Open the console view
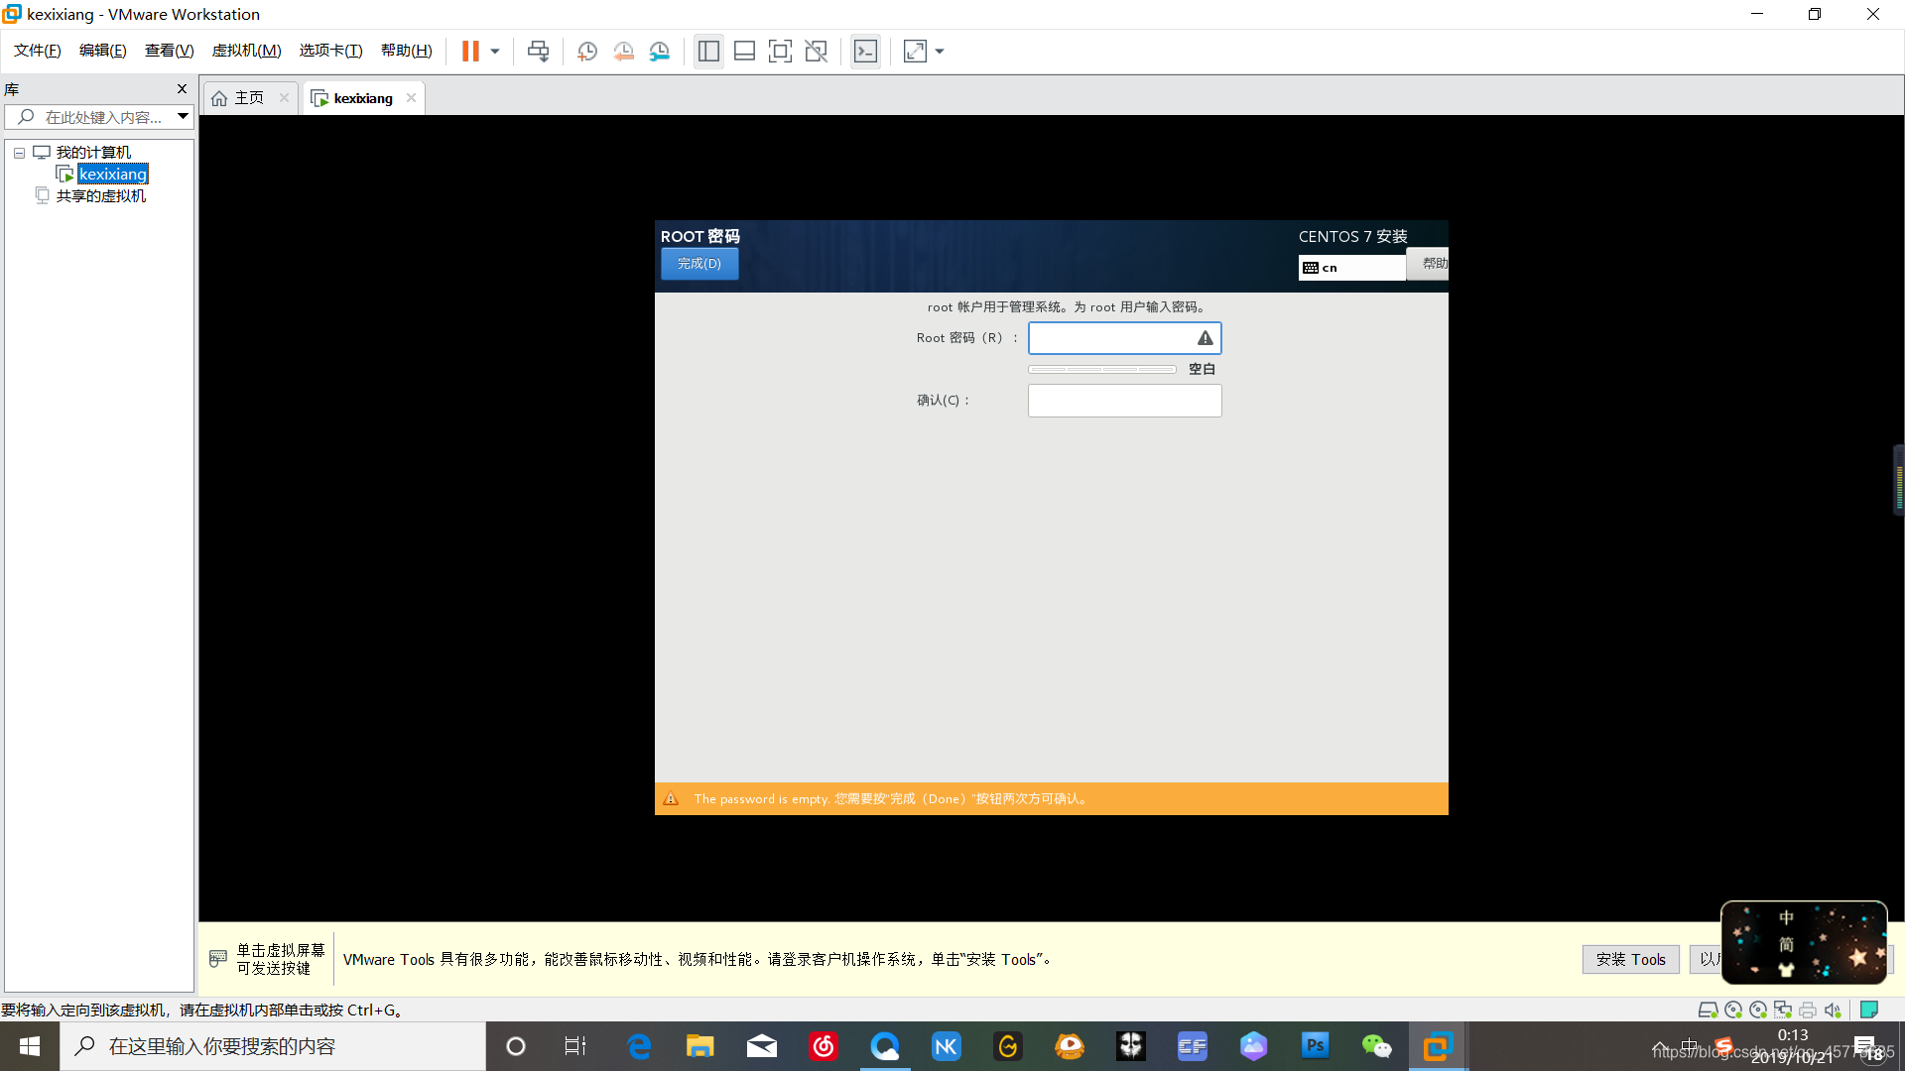The width and height of the screenshot is (1905, 1071). click(x=865, y=51)
